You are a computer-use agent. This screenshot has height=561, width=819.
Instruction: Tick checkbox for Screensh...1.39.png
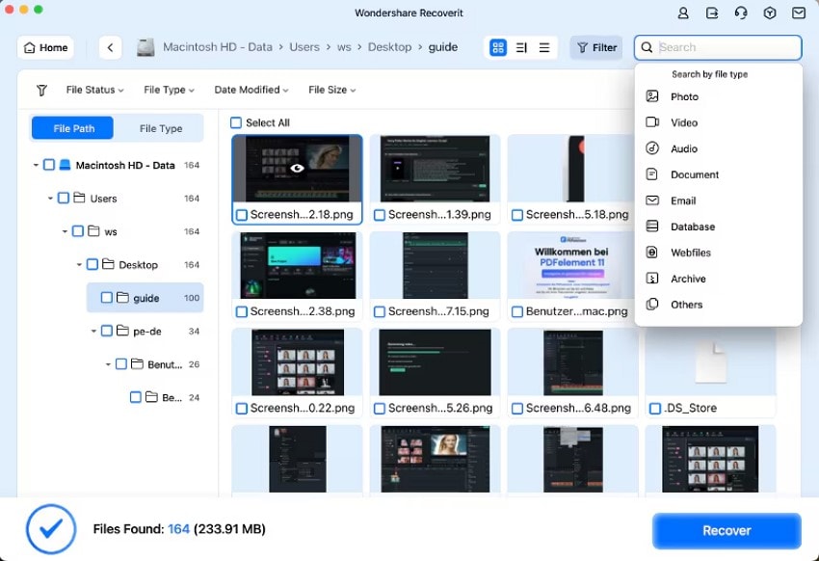coord(380,215)
